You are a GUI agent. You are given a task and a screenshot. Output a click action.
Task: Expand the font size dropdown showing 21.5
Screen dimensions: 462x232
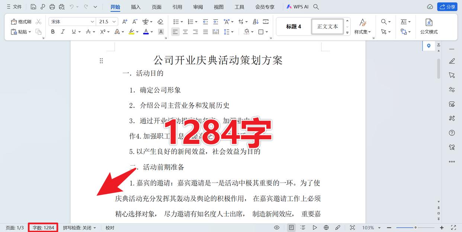[114, 21]
